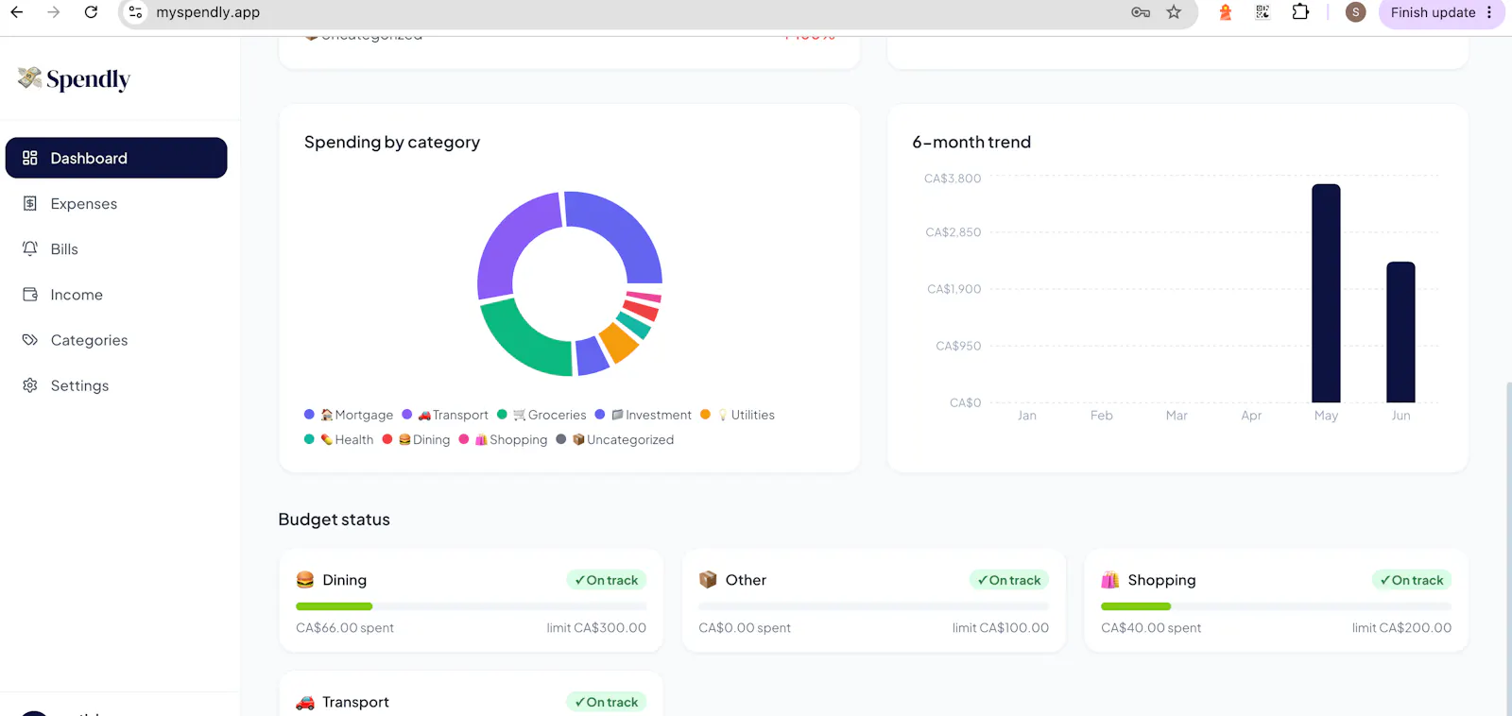
Task: Open the QR code extension icon
Action: 1263,12
